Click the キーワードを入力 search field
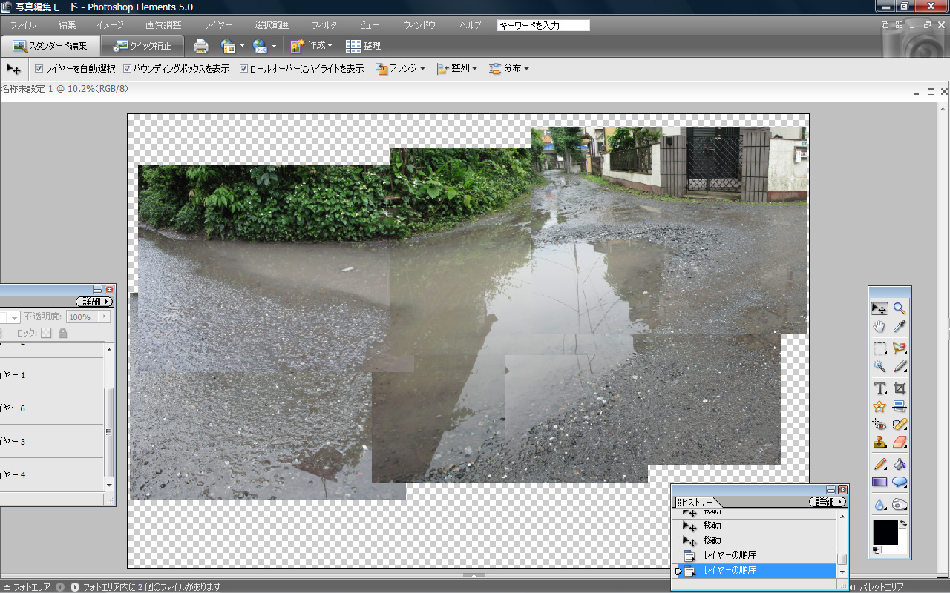The image size is (950, 593). 543,25
